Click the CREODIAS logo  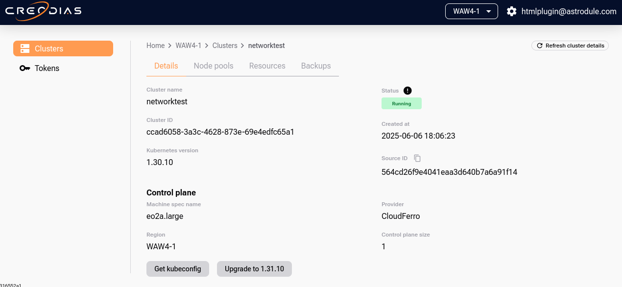[43, 11]
